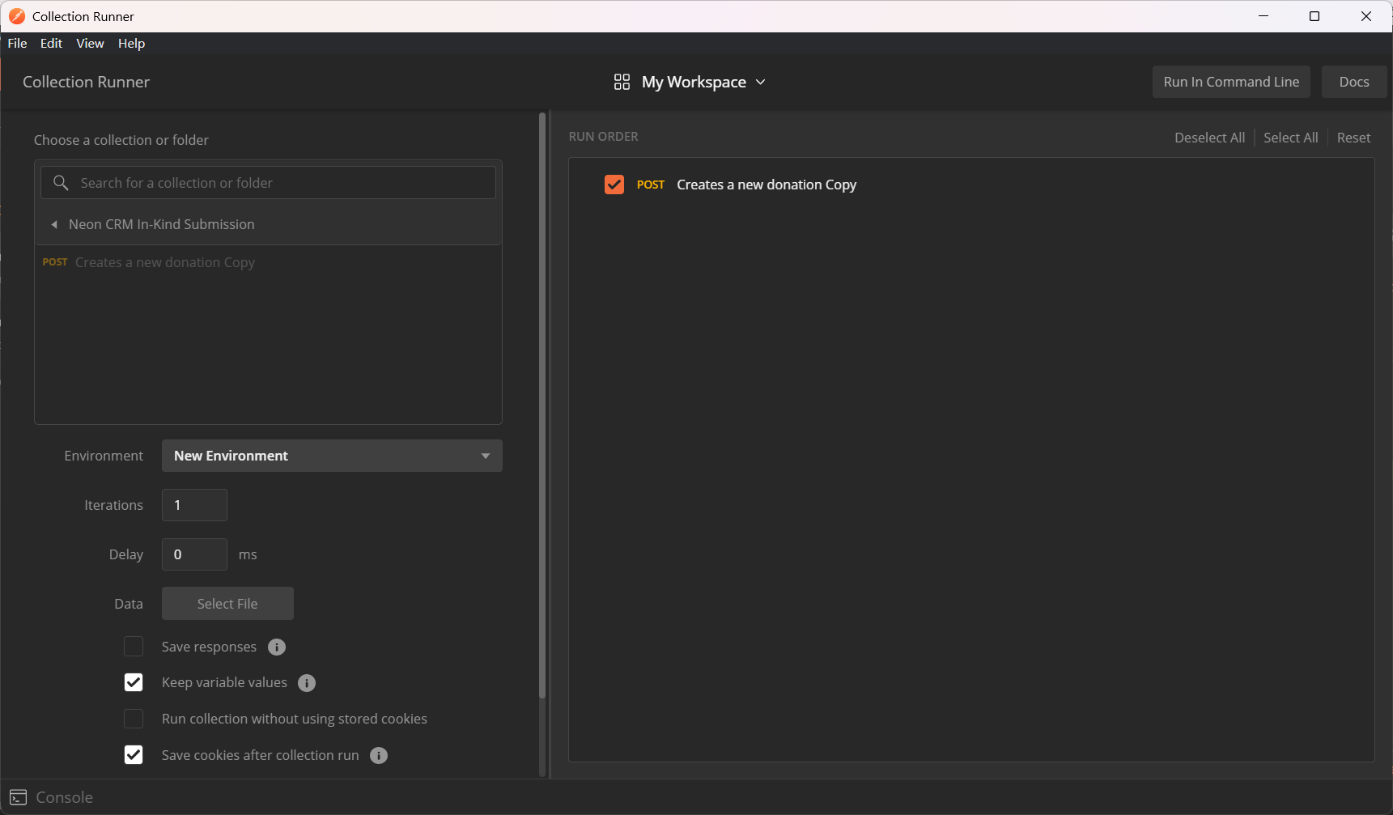
Task: Click the left panel vertical scrollbar
Action: 542,405
